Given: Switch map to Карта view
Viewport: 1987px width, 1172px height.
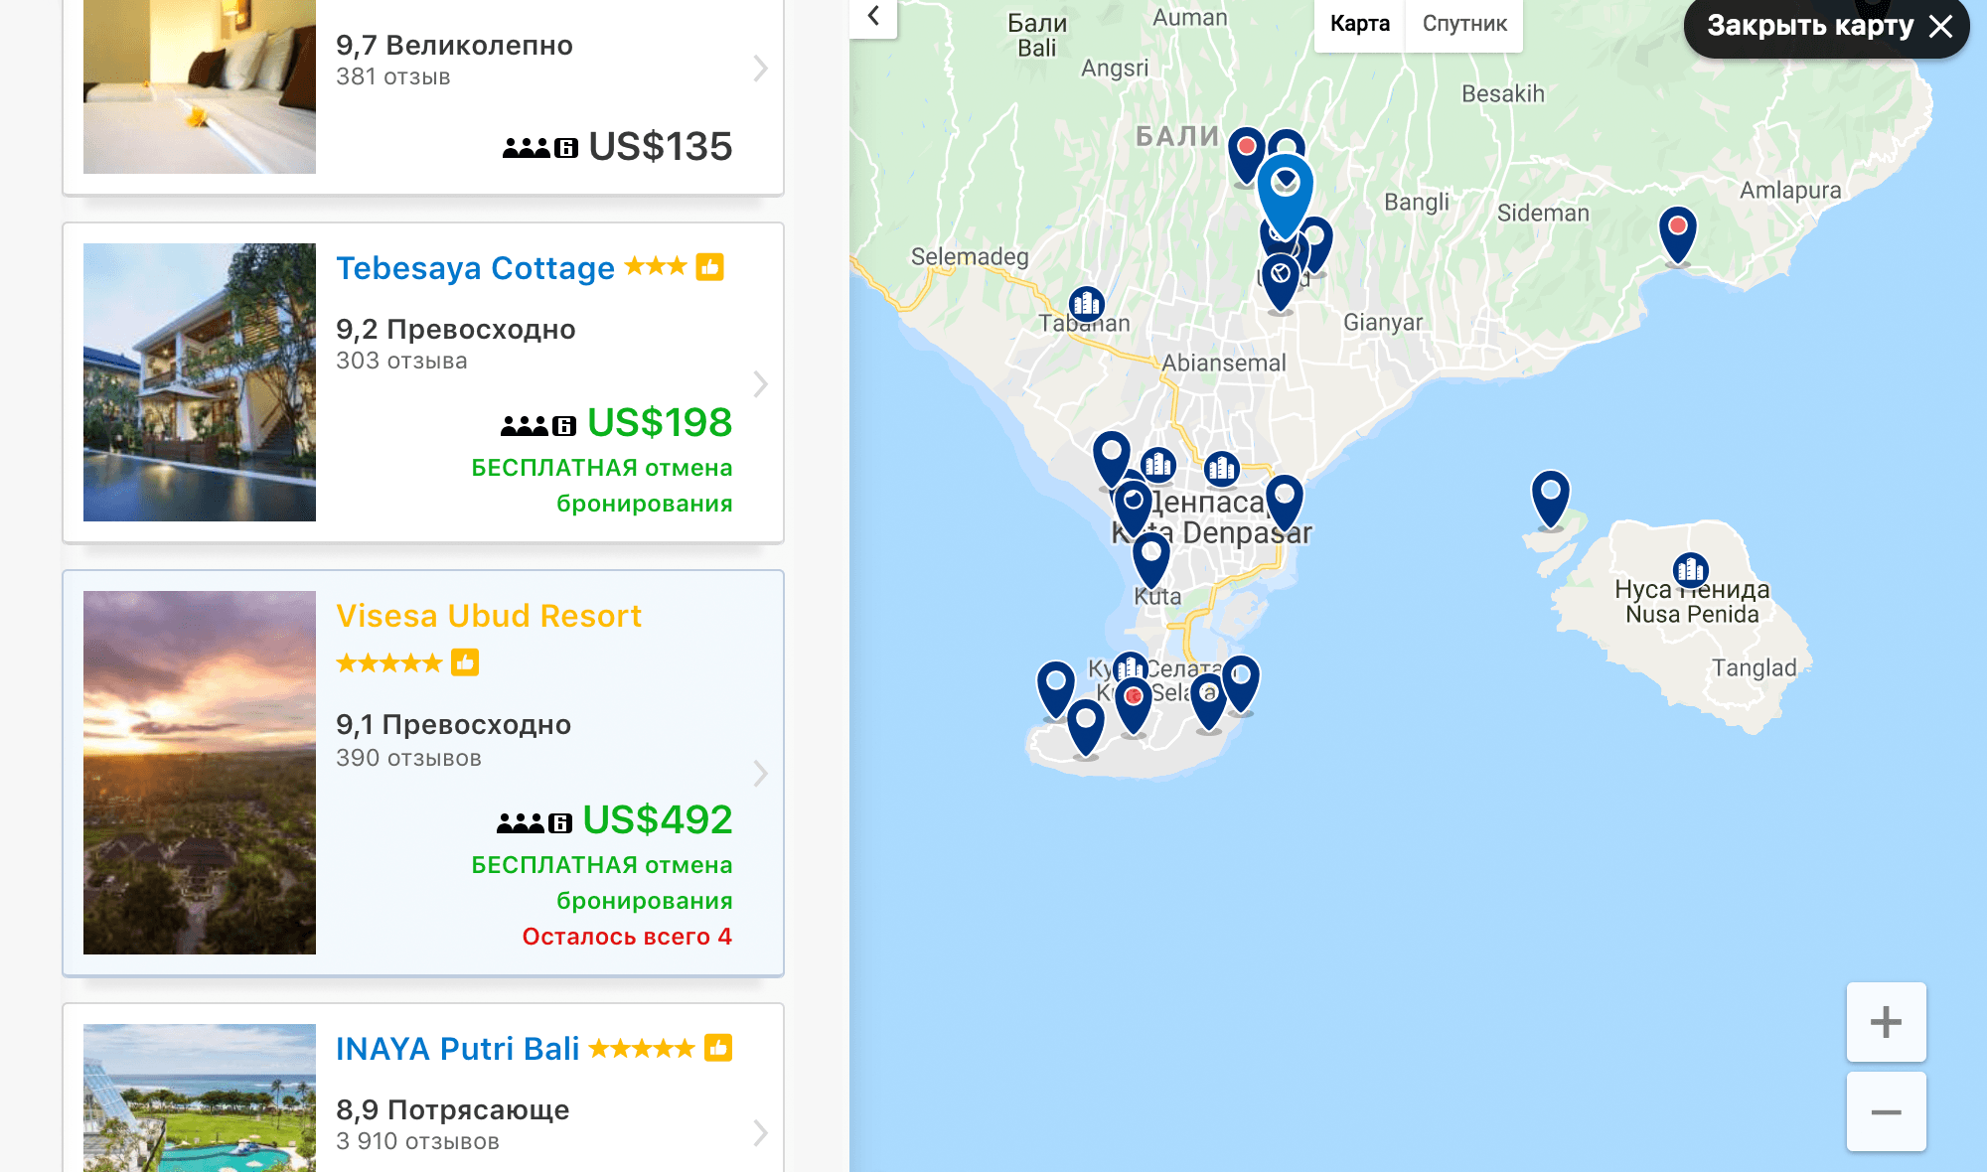Looking at the screenshot, I should [x=1359, y=24].
